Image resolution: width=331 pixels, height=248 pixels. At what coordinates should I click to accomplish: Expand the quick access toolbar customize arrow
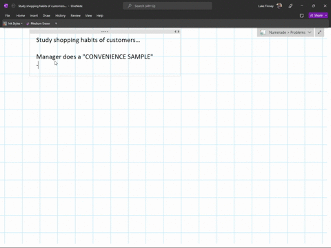(56, 23)
